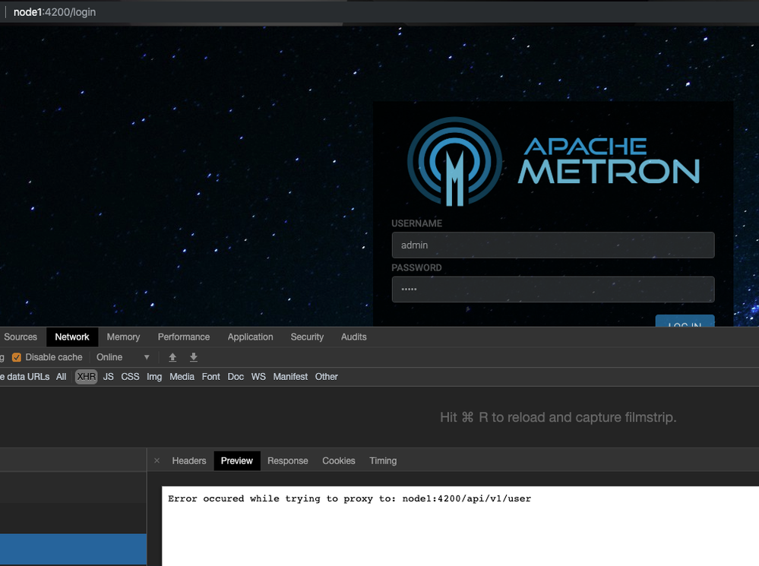Viewport: 759px width, 566px height.
Task: Close the request details pane
Action: [x=157, y=460]
